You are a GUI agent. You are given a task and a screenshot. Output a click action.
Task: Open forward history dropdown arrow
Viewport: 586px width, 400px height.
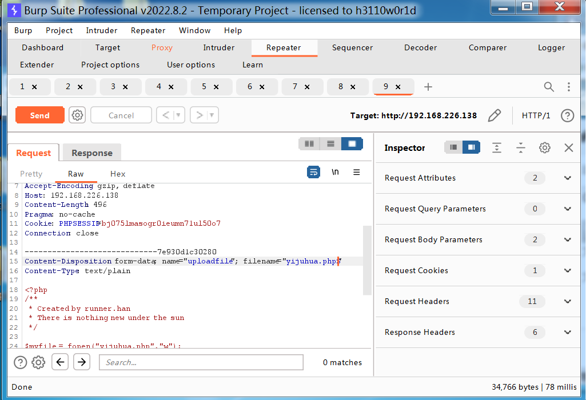(x=212, y=115)
